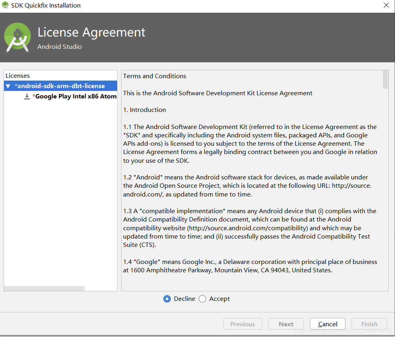Click the 'License Agreement' title text
This screenshot has width=395, height=337.
(91, 32)
